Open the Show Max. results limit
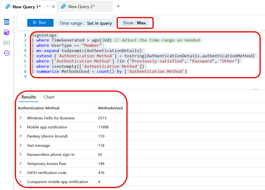The height and width of the screenshot is (190, 265). 135,23
